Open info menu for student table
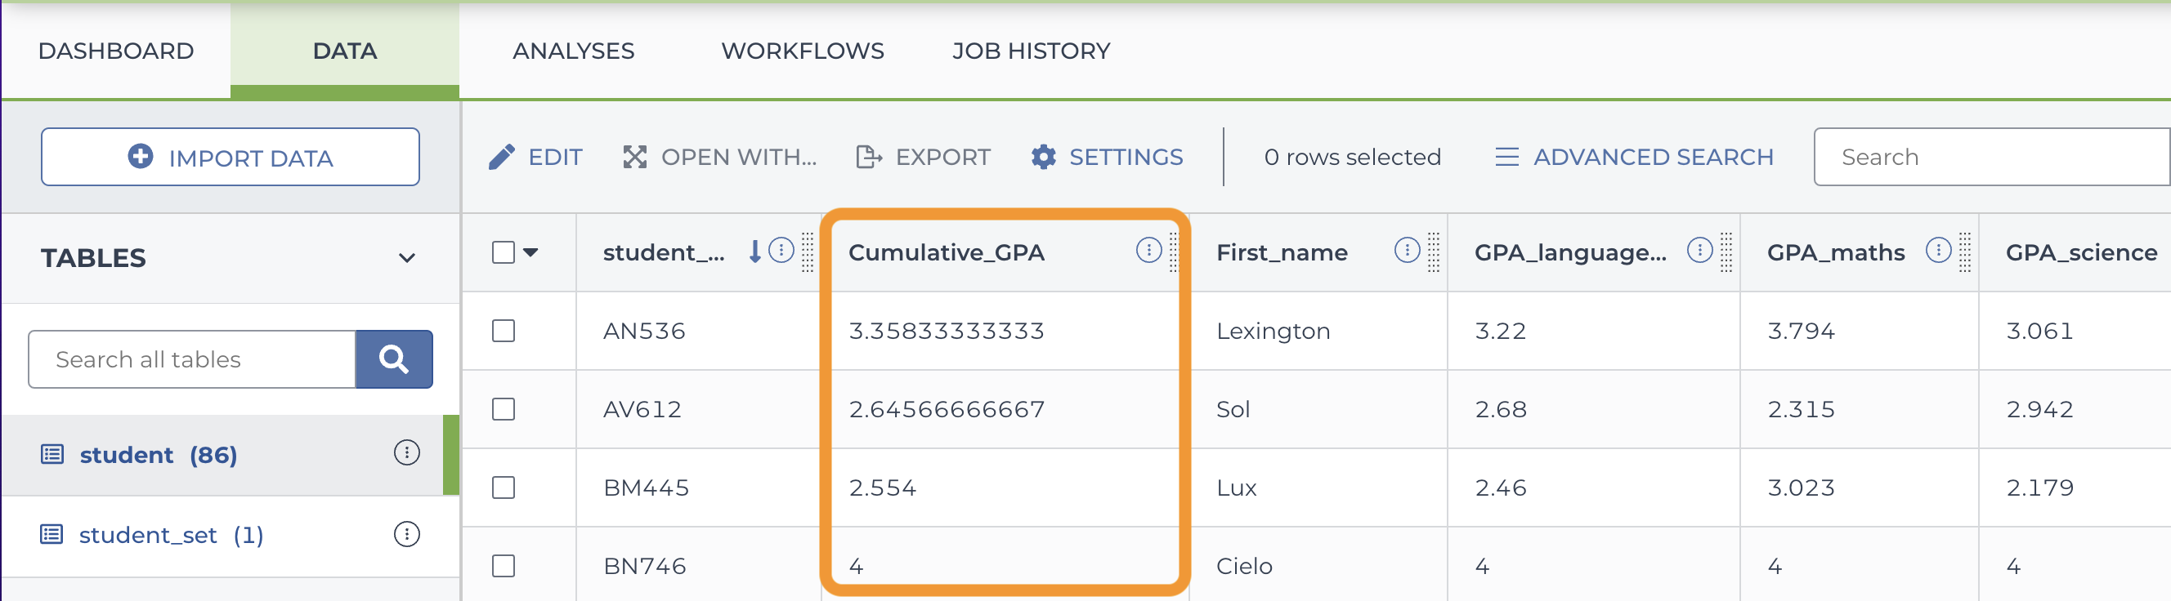 [407, 453]
